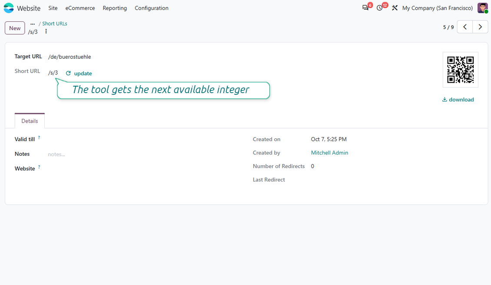This screenshot has height=285, width=491.
Task: Open the company switcher My Company (San Francisco)
Action: pos(438,8)
